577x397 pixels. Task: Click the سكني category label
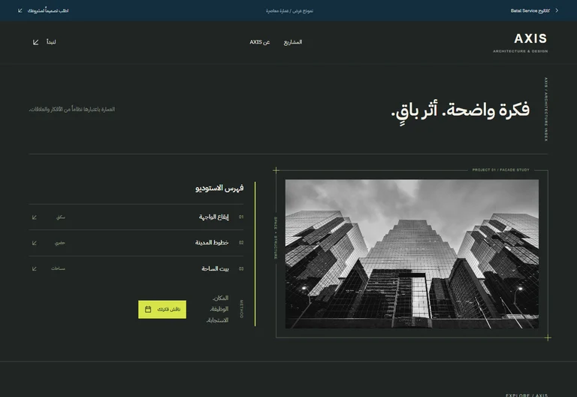point(61,217)
